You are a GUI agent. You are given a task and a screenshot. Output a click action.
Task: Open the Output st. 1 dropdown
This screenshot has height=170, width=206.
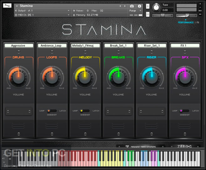69,11
